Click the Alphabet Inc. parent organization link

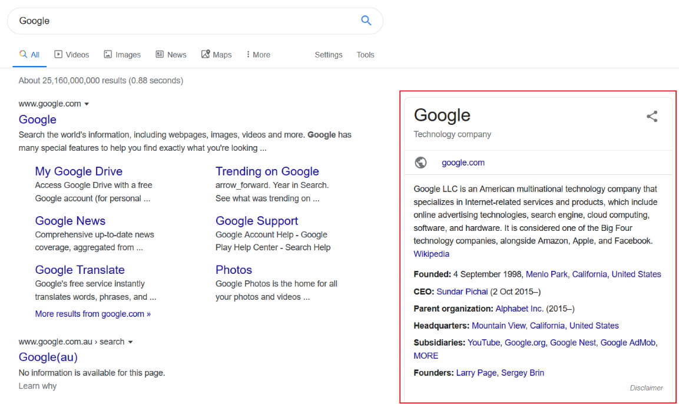pos(519,308)
